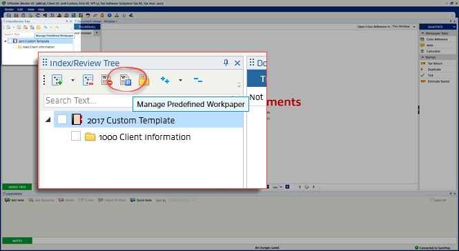Click Delete Workpaper icon in enlarged callout
The image size is (459, 251).
coord(106,80)
